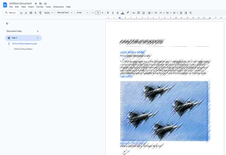The width and height of the screenshot is (226, 155).
Task: Star the Untitled document
Action: click(36, 4)
